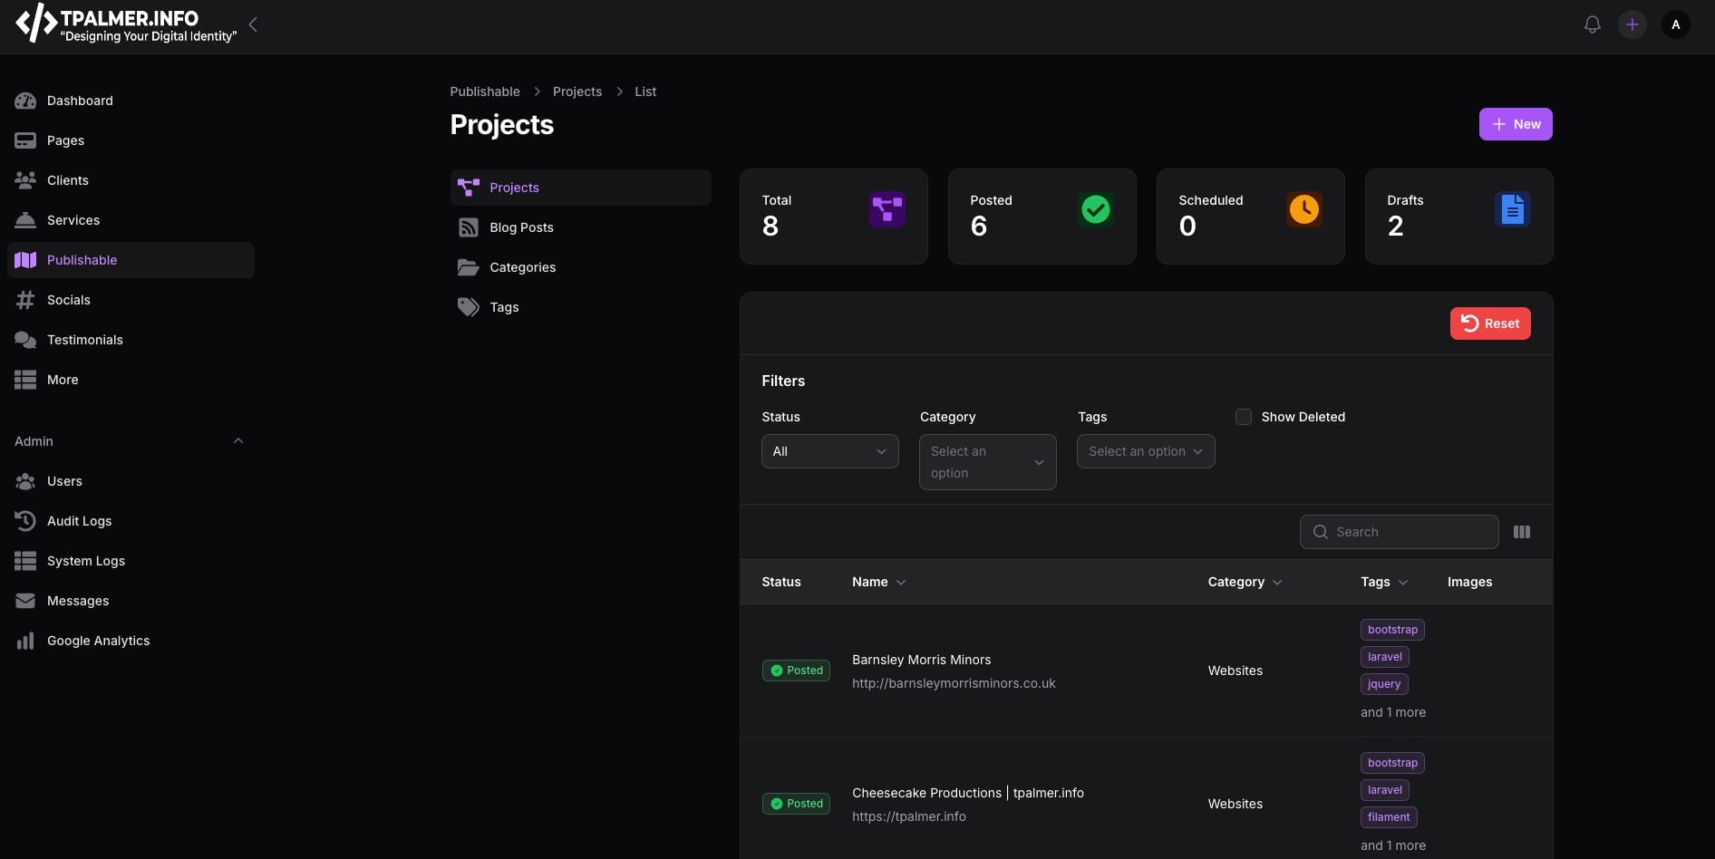Open the Categories sub-navigation item
The height and width of the screenshot is (859, 1715).
pyautogui.click(x=522, y=267)
